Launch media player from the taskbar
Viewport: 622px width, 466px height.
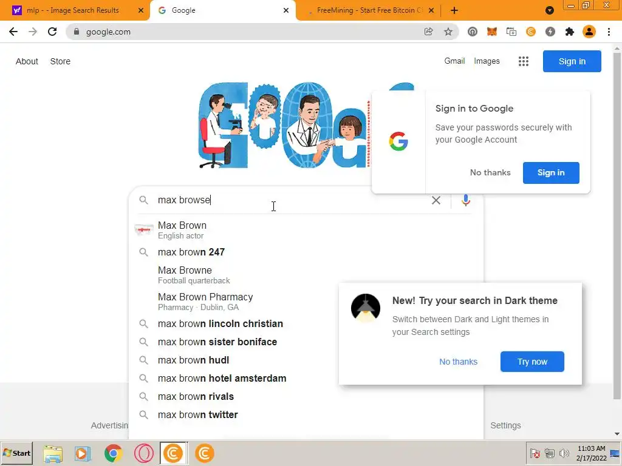tap(83, 453)
